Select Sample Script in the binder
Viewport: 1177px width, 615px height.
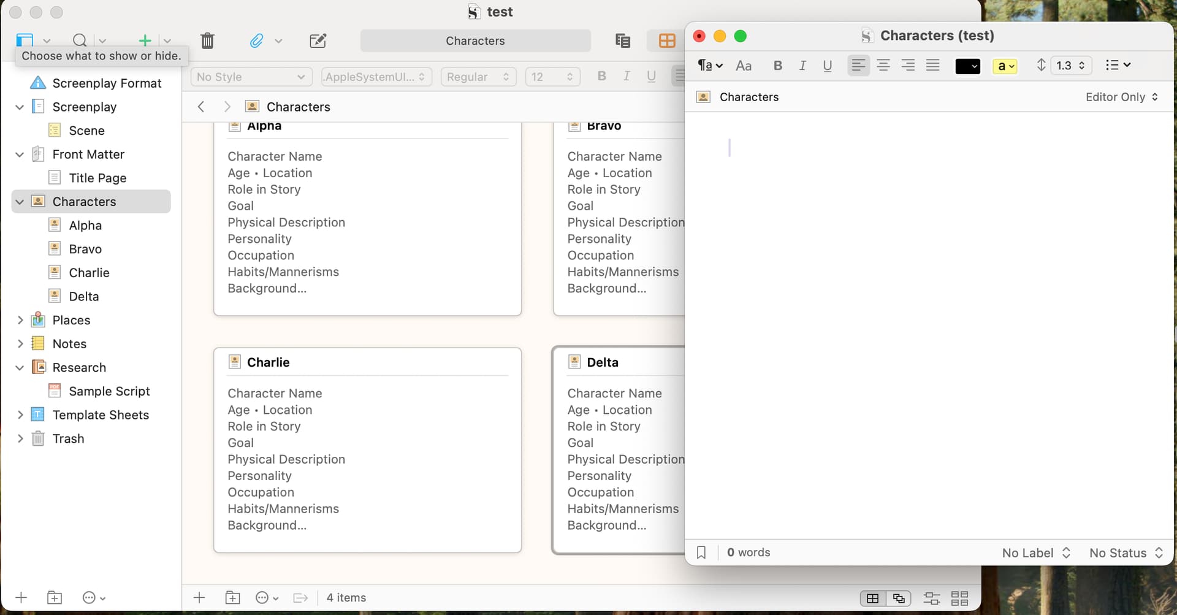[109, 391]
